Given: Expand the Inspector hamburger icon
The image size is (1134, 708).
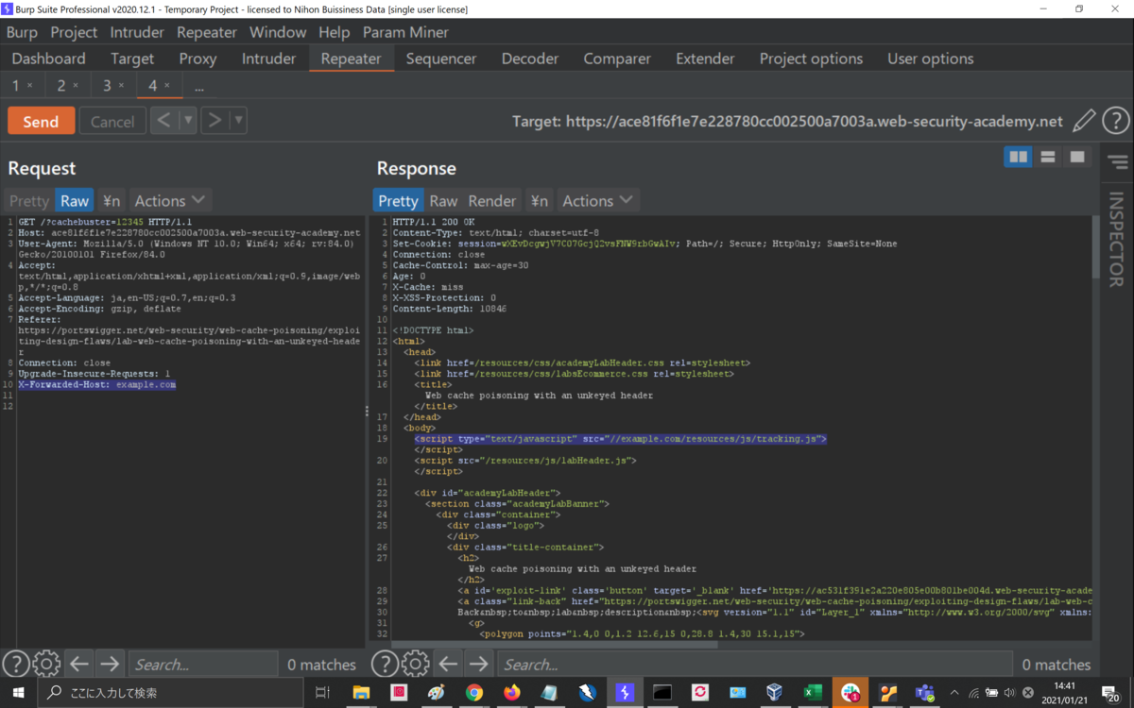Looking at the screenshot, I should (x=1118, y=162).
